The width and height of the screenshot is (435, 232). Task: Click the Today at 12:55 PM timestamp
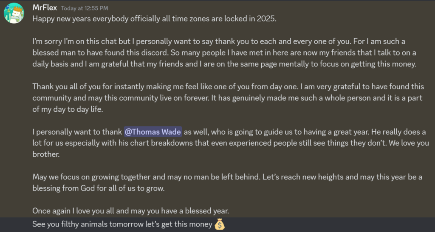[x=85, y=8]
